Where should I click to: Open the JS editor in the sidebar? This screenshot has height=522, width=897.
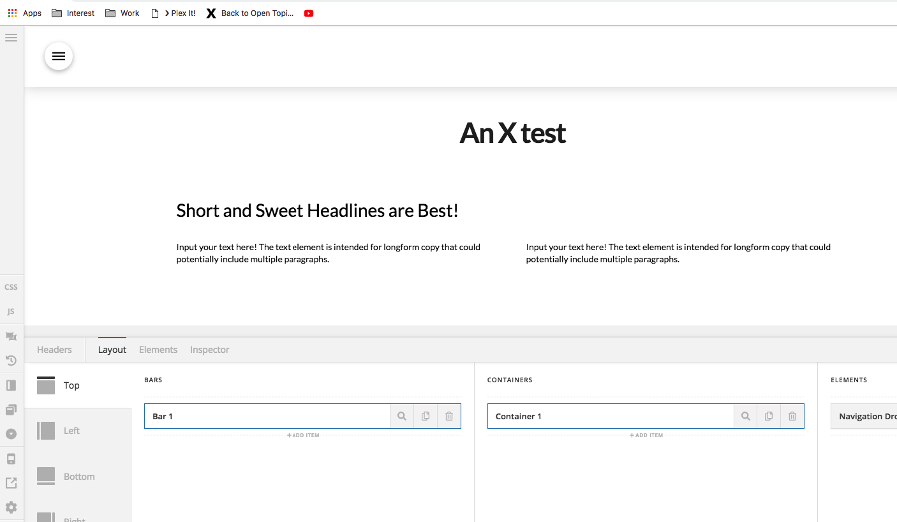pos(11,312)
